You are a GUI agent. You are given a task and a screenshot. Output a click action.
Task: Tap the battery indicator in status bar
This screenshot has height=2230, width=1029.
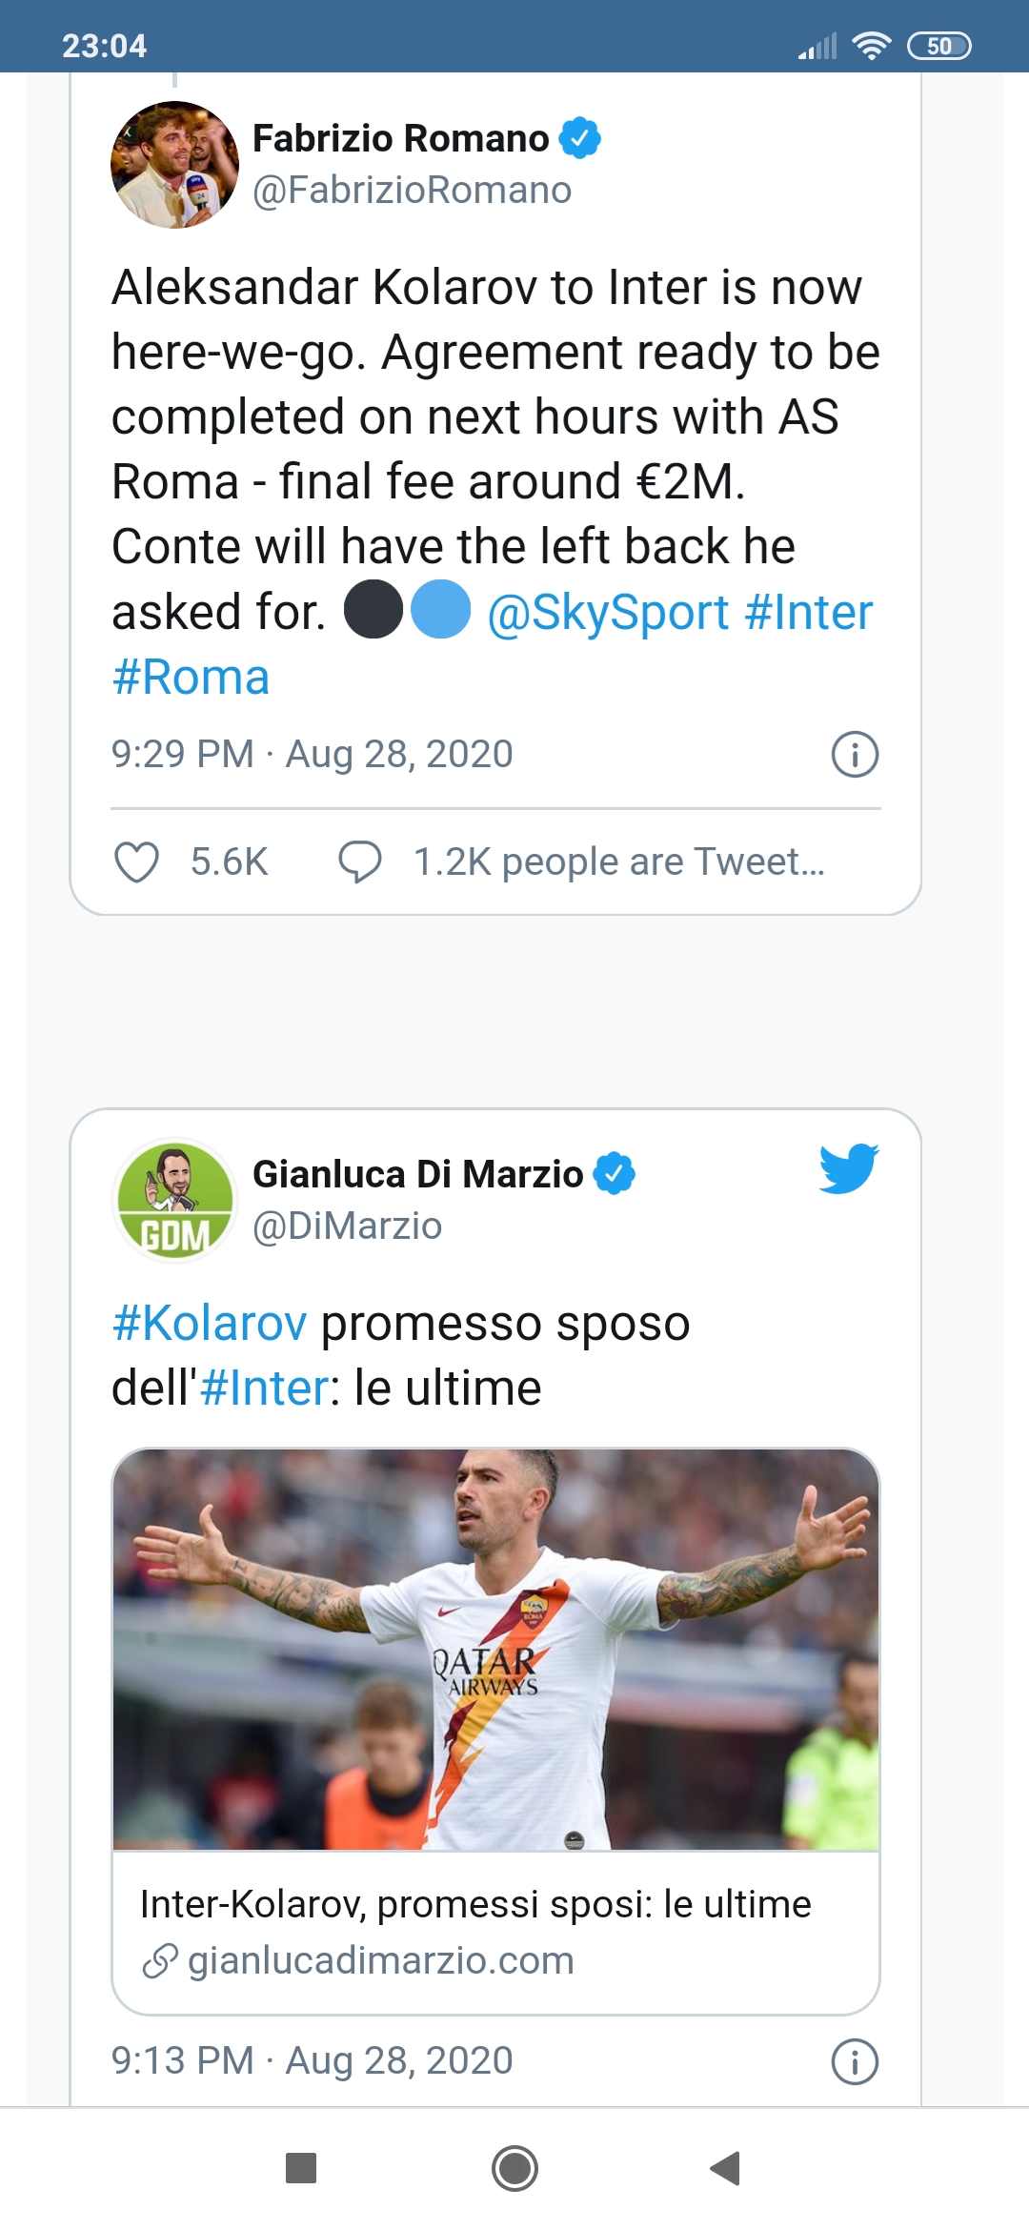938,46
